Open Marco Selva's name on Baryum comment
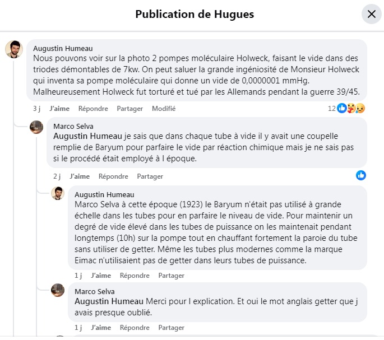This screenshot has height=340, width=384. [73, 126]
